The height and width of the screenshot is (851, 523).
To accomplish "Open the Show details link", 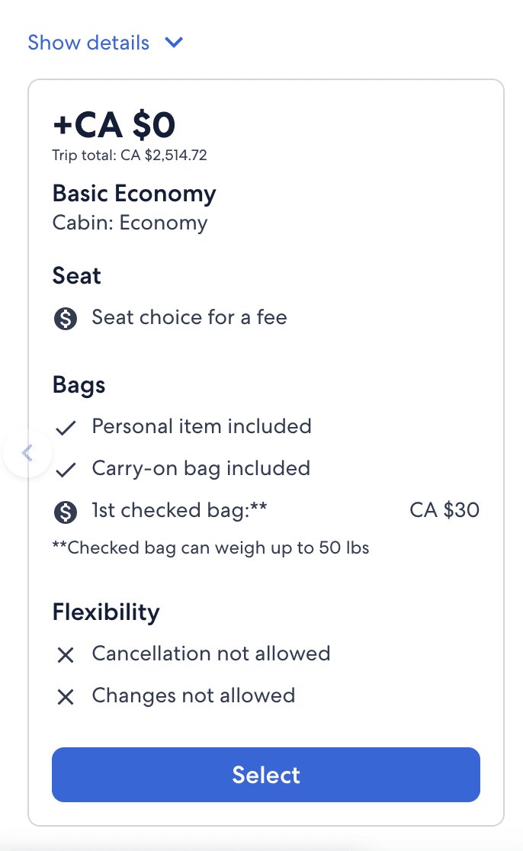I will 88,43.
